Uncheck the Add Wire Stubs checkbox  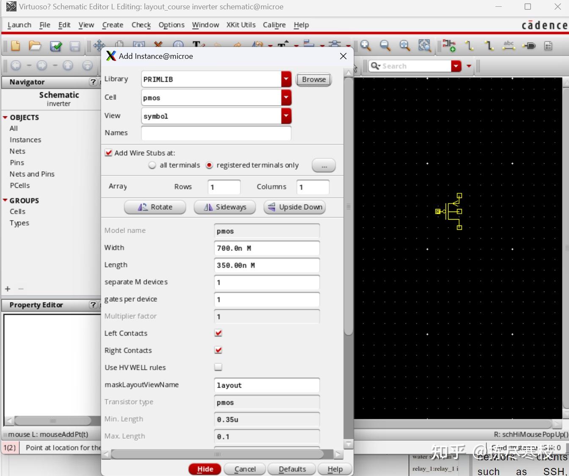(x=109, y=153)
